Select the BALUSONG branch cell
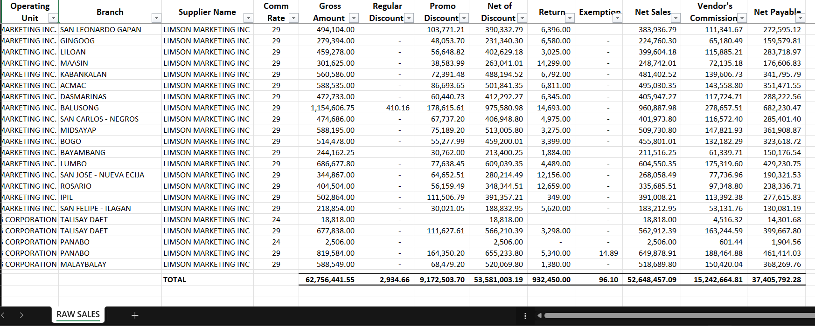This screenshot has height=326, width=815. (110, 108)
